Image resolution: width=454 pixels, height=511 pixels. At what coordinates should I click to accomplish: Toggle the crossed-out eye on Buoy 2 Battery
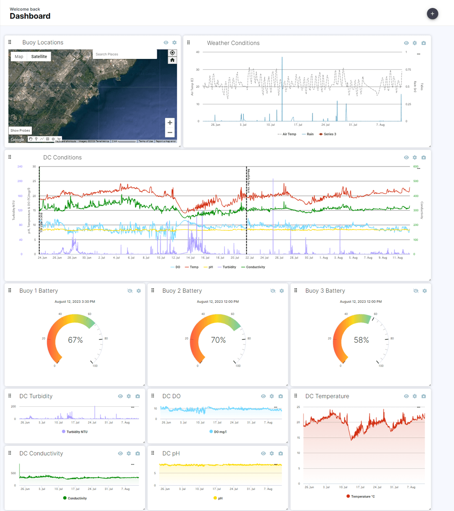[273, 291]
